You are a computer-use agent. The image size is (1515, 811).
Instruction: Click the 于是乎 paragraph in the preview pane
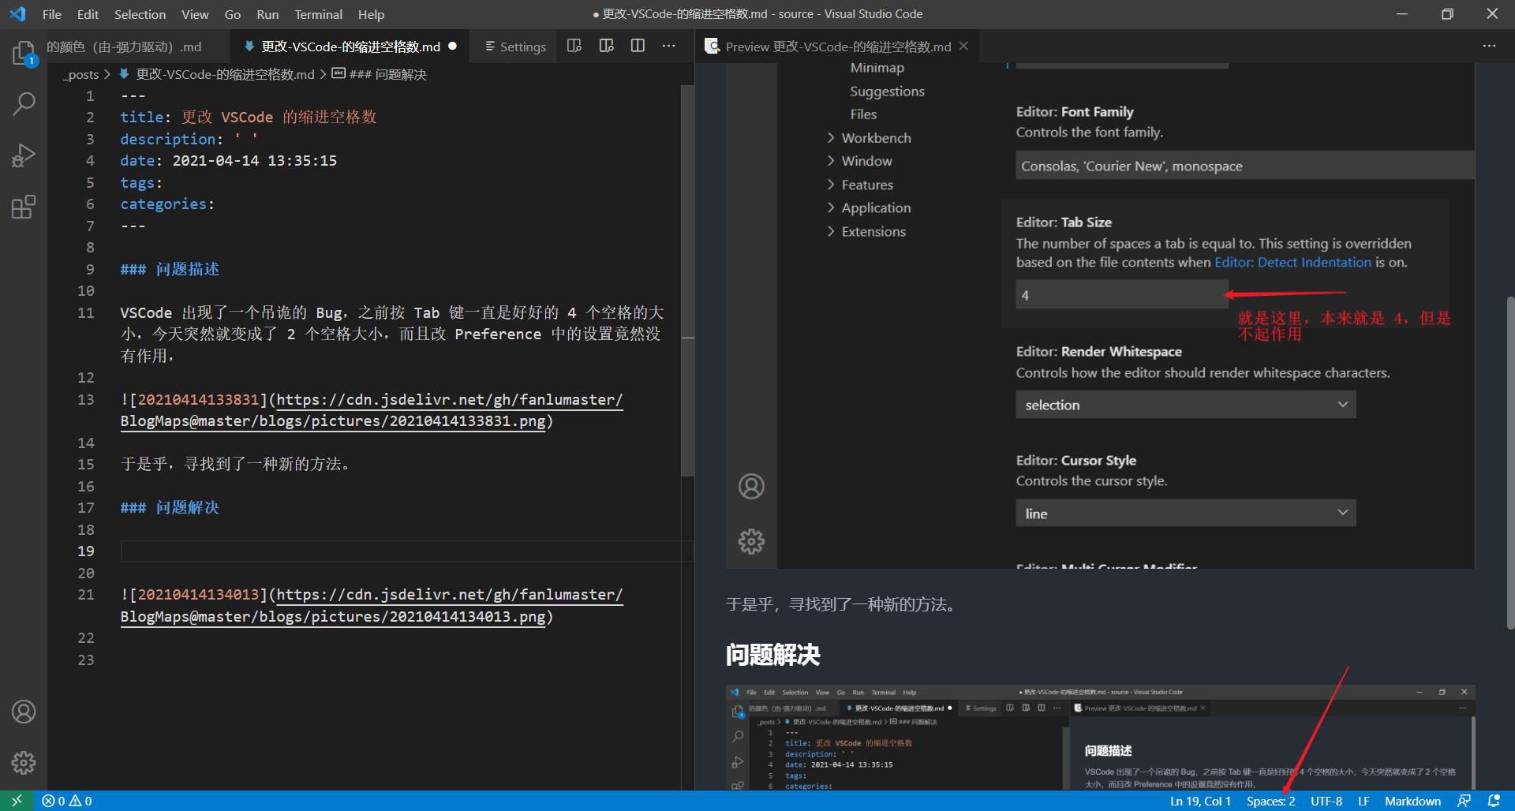pyautogui.click(x=843, y=604)
